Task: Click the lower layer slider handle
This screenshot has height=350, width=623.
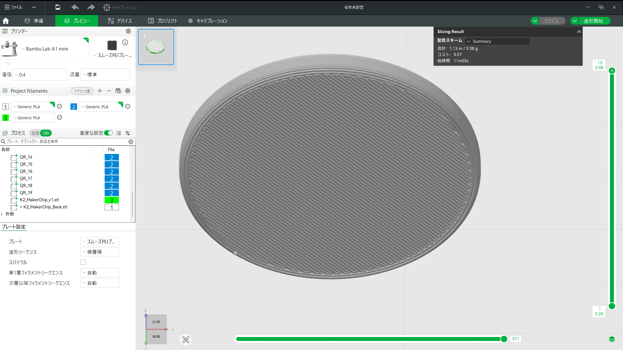Action: click(x=612, y=306)
